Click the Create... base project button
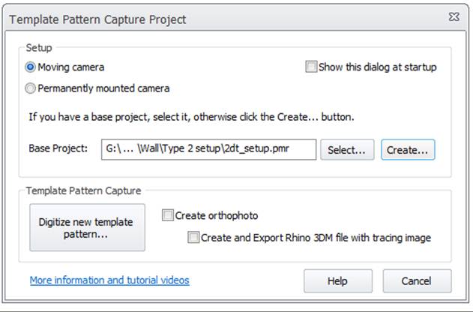 pos(407,150)
